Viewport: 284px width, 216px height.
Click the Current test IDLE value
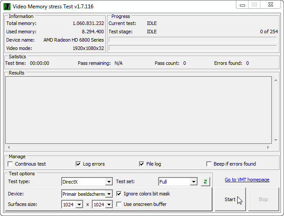(x=152, y=23)
